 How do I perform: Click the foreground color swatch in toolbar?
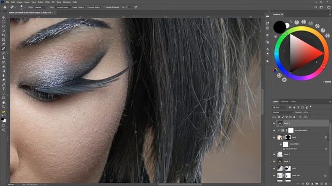2,119
